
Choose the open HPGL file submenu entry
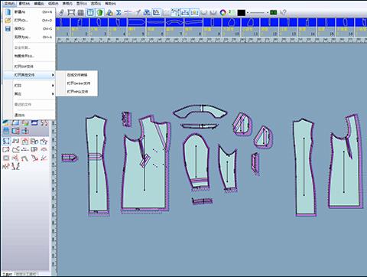pyautogui.click(x=76, y=92)
